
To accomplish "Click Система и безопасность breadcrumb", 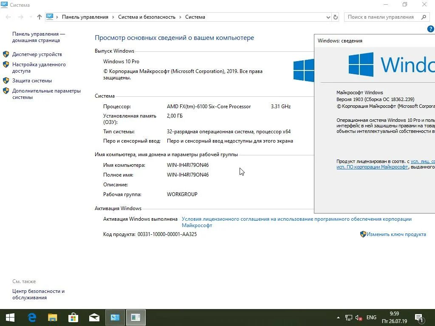I will coord(147,17).
